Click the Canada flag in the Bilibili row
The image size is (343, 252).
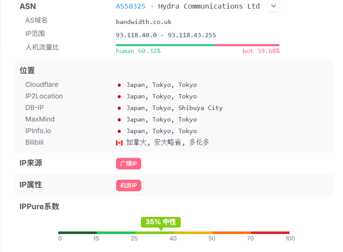click(x=119, y=143)
